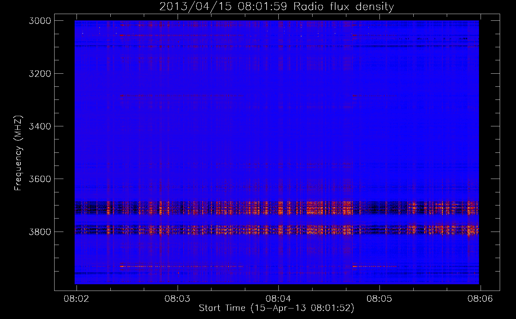This screenshot has height=319, width=516.
Task: Click the 'Frequency (MHZ)' axis title
Action: point(18,153)
